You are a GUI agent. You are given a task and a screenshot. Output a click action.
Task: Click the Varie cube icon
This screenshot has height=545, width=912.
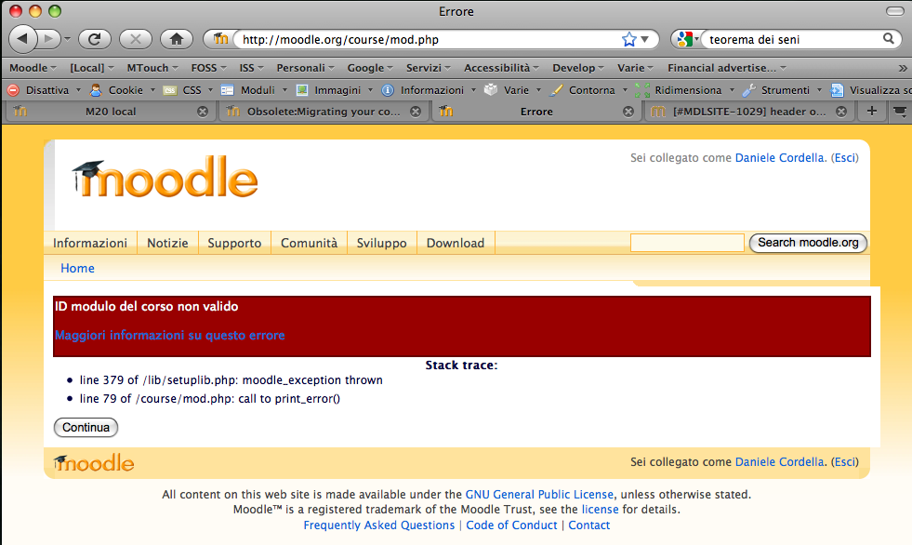click(x=491, y=89)
